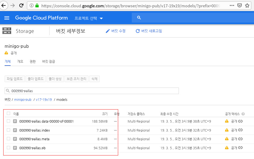This screenshot has width=254, height=159.
Task: Copy public link icon for the .data-00000-of-00001 row
Action: click(x=240, y=121)
